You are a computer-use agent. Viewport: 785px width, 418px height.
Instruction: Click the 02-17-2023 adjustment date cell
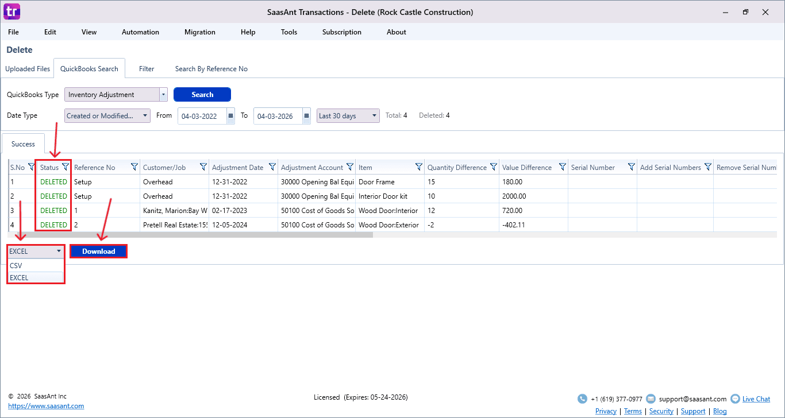click(x=244, y=211)
